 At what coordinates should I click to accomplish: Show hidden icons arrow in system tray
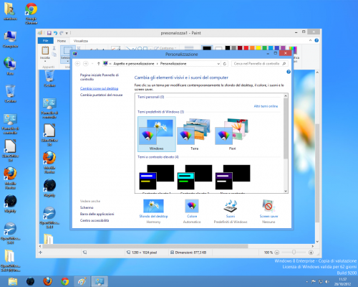(307, 282)
